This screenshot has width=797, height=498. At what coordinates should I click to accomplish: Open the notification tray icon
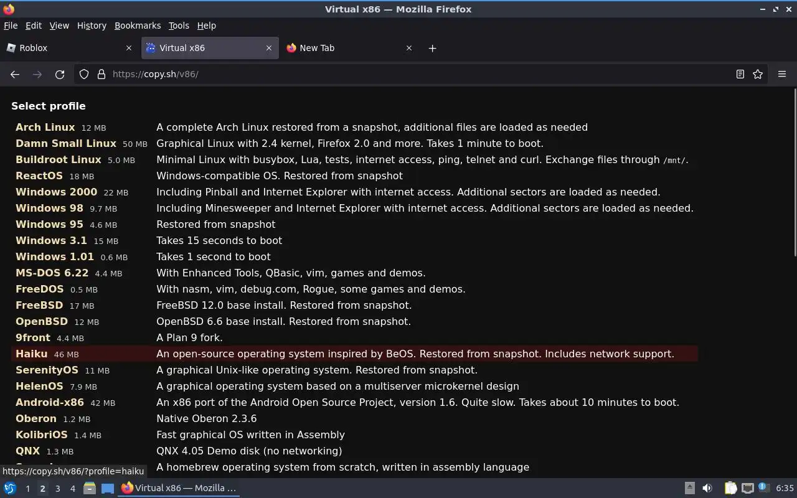pyautogui.click(x=764, y=487)
